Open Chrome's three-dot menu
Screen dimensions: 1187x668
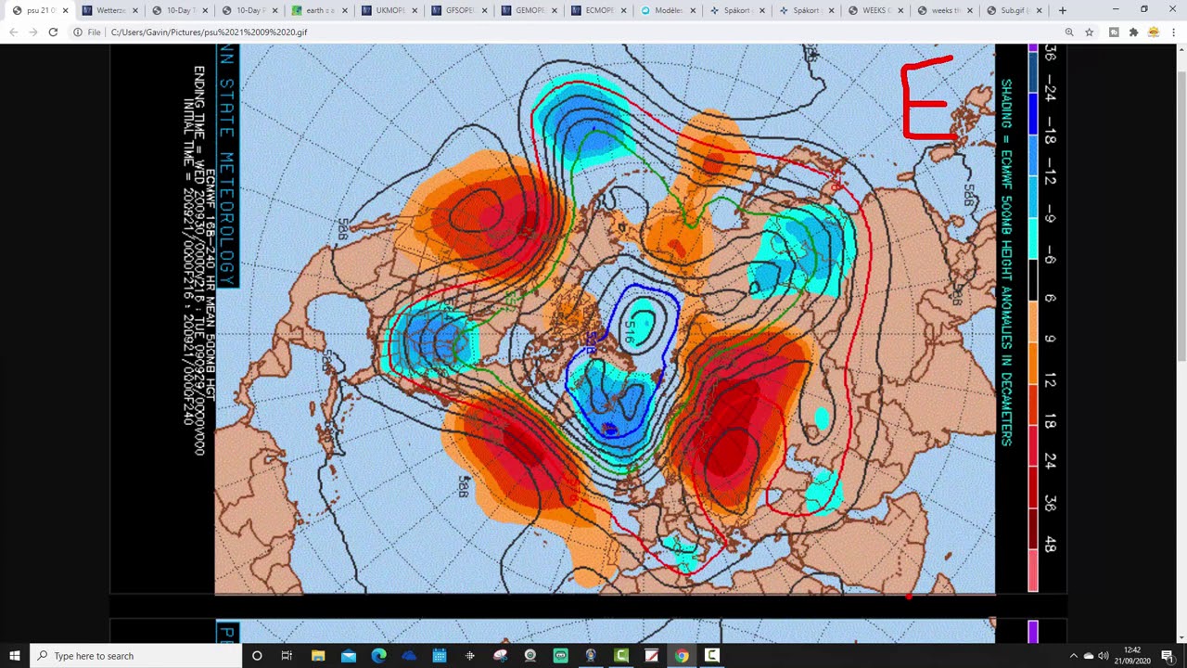(1174, 32)
